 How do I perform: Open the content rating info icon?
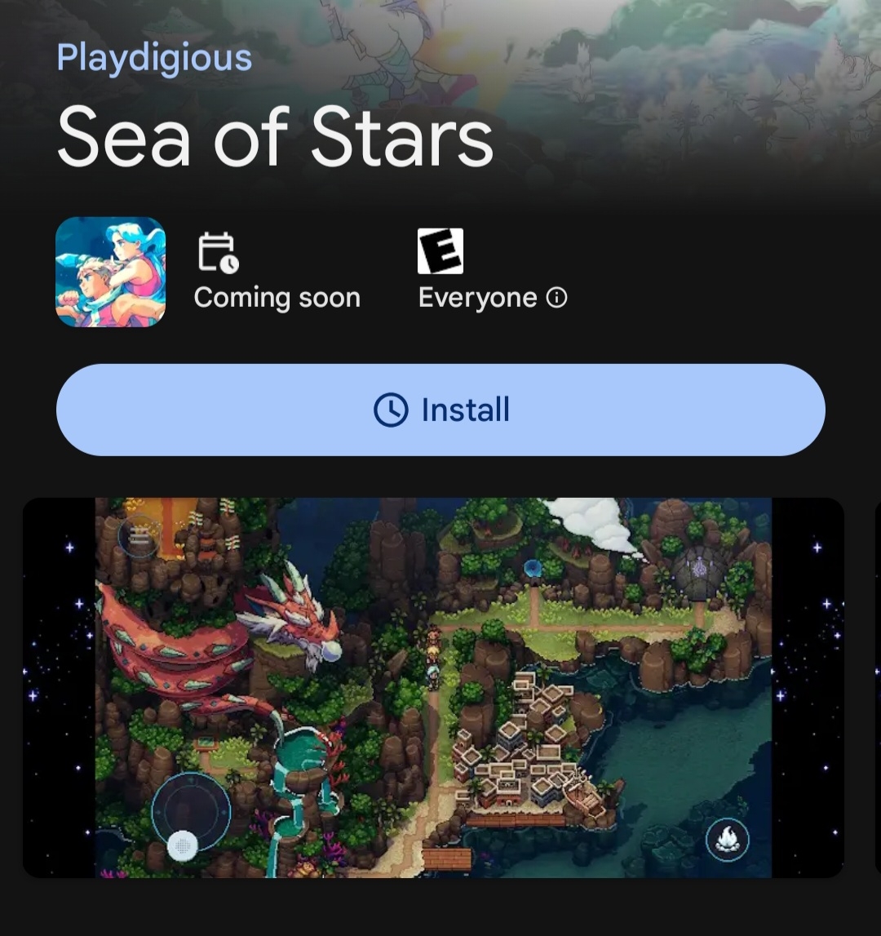click(557, 297)
